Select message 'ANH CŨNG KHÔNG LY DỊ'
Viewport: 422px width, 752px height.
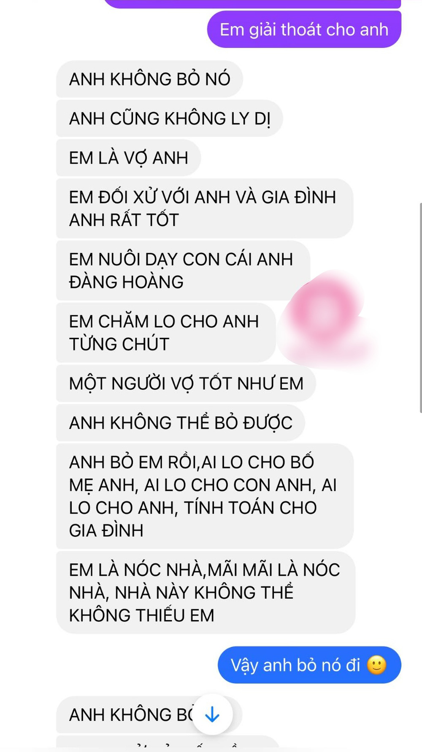tap(169, 118)
